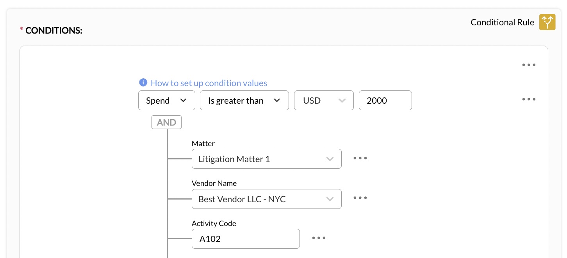
Task: Open the Spend row three-dot options menu
Action: click(x=529, y=99)
